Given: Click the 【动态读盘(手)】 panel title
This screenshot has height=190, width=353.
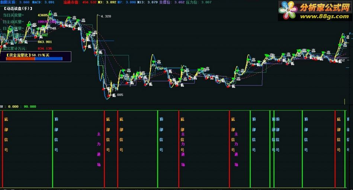Looking at the screenshot, I should (18, 9).
